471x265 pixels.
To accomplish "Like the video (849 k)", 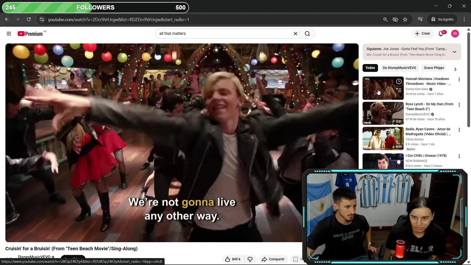I will click(233, 259).
